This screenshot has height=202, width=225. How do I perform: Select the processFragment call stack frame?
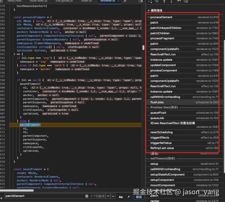[x=184, y=39]
